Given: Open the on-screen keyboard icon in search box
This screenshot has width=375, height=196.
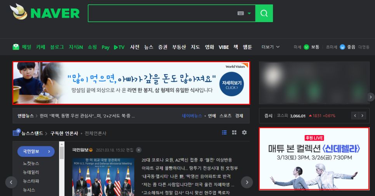Looking at the screenshot, I should (x=241, y=13).
